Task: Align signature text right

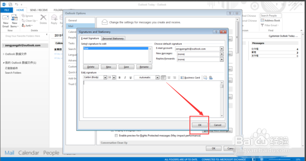Action: pyautogui.click(x=174, y=78)
